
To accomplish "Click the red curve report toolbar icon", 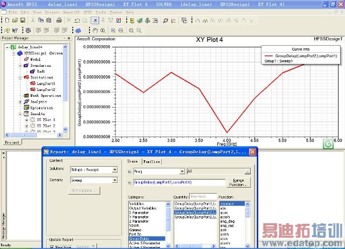I will pyautogui.click(x=174, y=20).
